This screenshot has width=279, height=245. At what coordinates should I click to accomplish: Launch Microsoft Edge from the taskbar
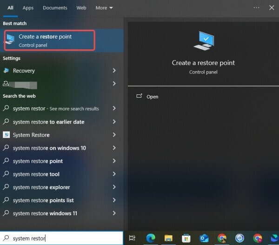(151, 238)
